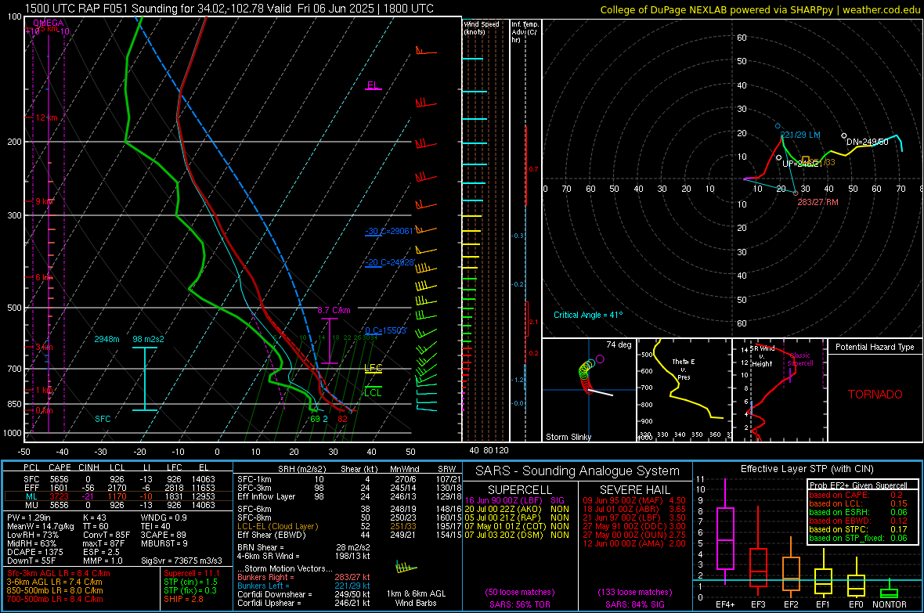Select the 09 Jun 95 00Z (MAF) hail analog
The width and height of the screenshot is (924, 613).
(634, 500)
